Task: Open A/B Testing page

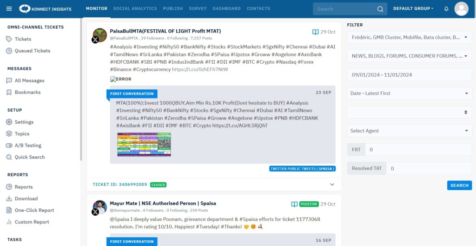Action: (27, 145)
